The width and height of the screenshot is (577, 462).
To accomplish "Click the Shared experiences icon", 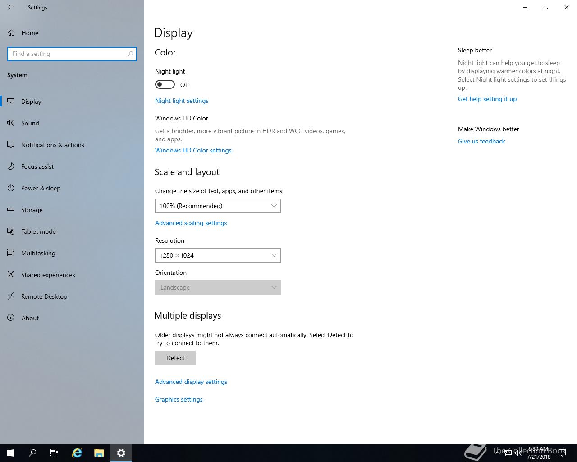I will (11, 274).
